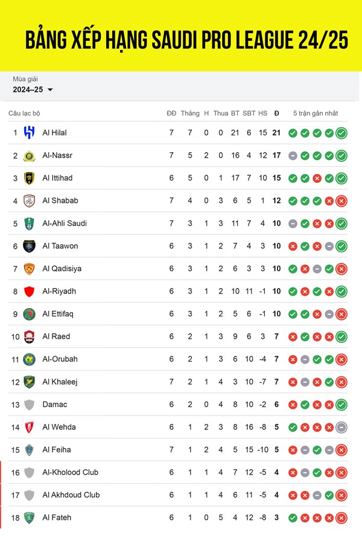362x538 pixels.
Task: Click Al Hilal's latest match win indicator
Action: point(341,133)
